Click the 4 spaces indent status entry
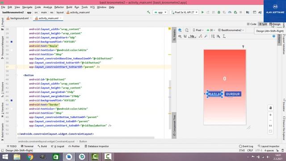The image size is (286, 161). (x=269, y=150)
